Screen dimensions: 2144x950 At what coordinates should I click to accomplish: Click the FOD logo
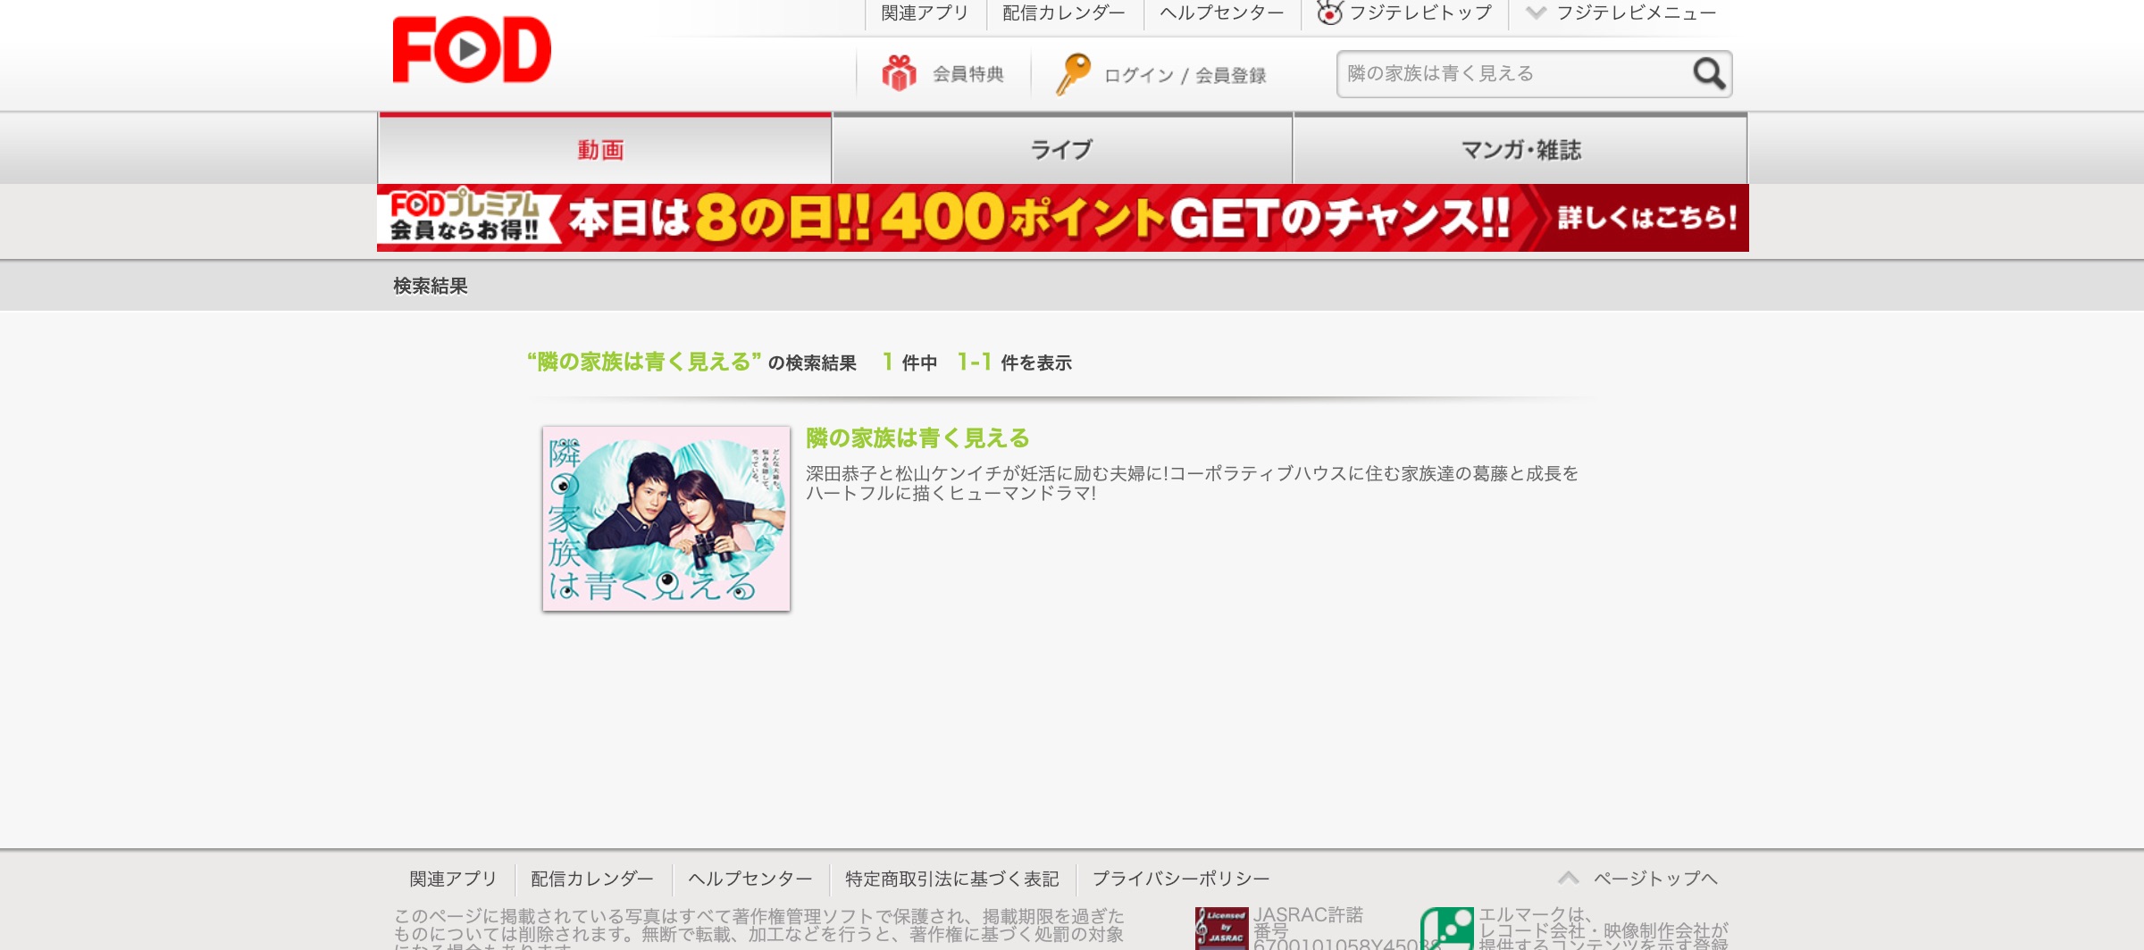[472, 50]
